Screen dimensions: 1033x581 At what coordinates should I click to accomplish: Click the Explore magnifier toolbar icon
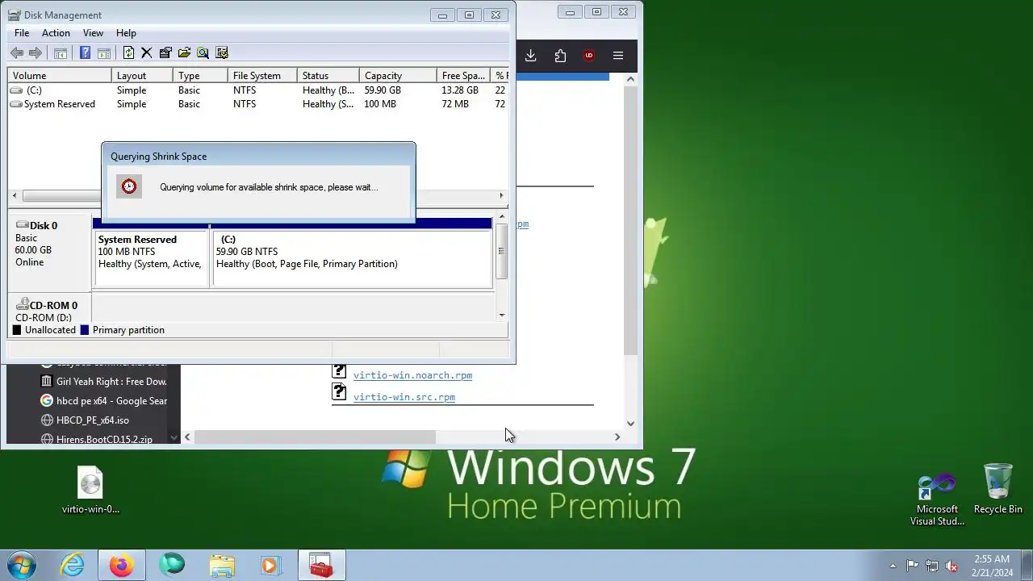[203, 53]
